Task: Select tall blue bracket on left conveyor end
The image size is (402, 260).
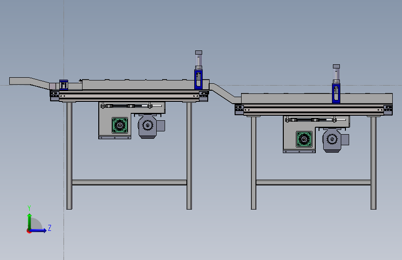Action: coord(198,79)
